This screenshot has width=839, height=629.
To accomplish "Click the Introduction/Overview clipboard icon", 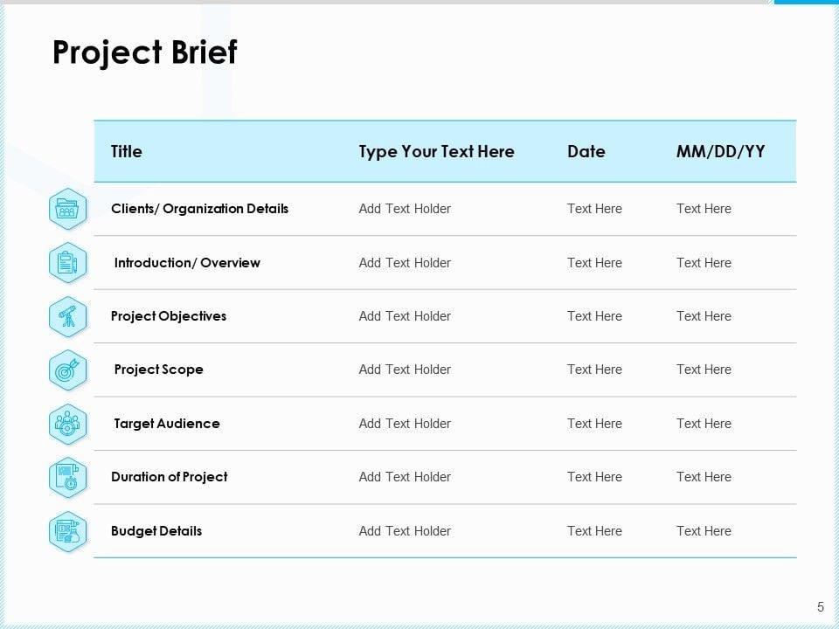I will pos(67,263).
